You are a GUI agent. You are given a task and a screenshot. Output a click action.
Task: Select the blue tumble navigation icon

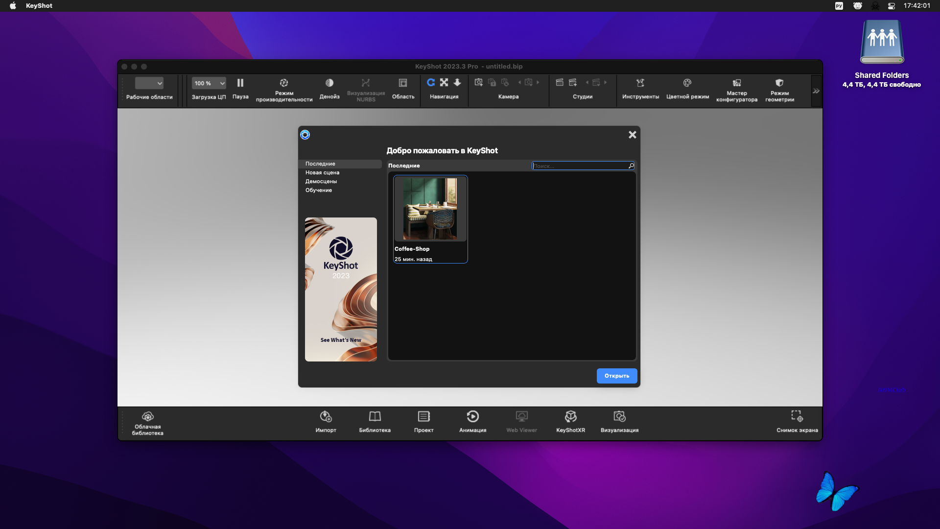tap(431, 82)
